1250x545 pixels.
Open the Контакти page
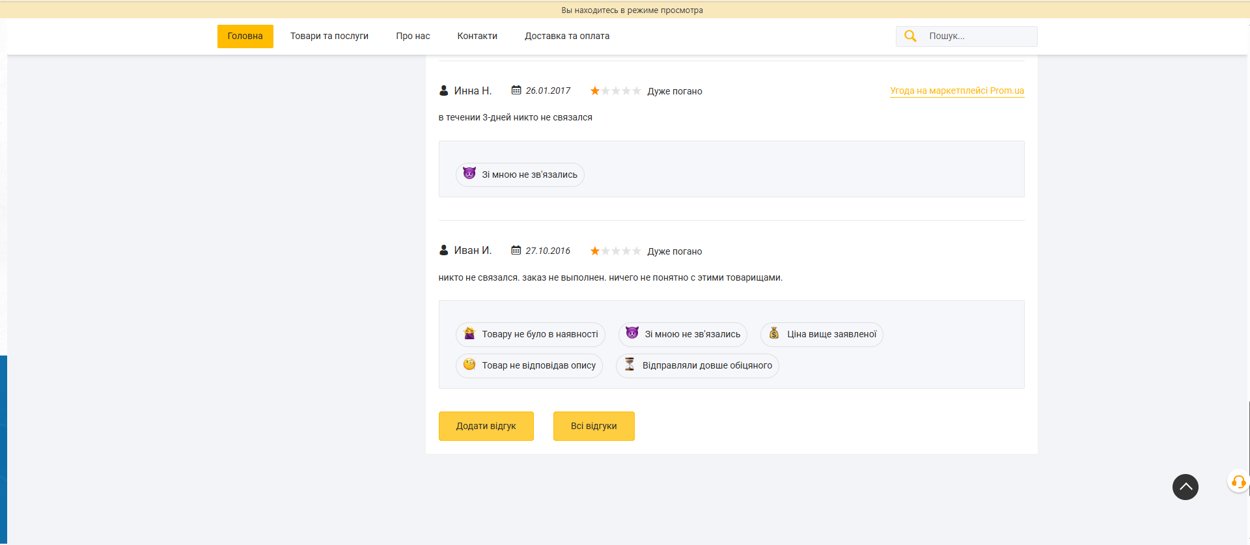[x=477, y=36]
